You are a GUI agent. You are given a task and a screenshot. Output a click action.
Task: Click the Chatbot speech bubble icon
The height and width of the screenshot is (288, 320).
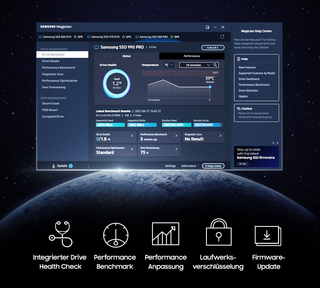click(238, 108)
